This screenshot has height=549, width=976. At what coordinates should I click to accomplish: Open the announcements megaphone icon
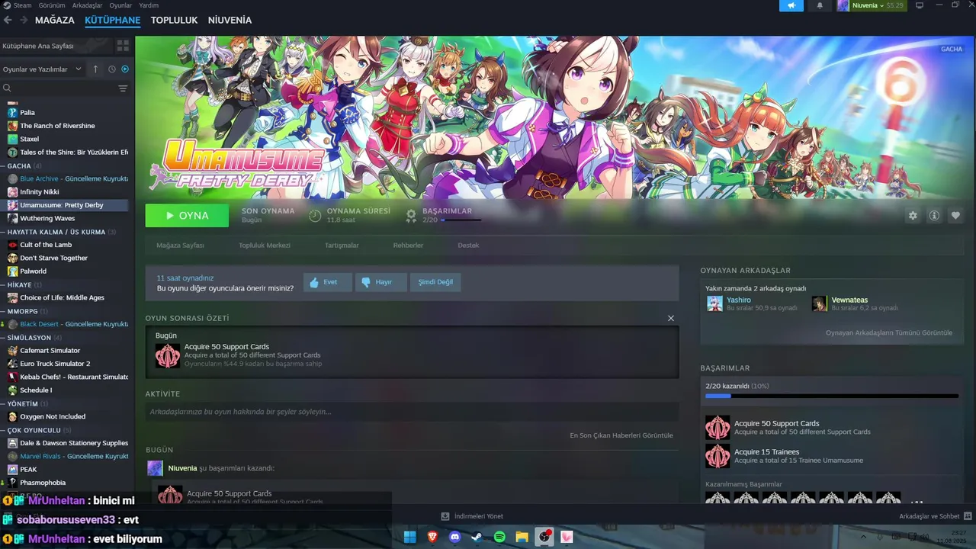tap(791, 5)
